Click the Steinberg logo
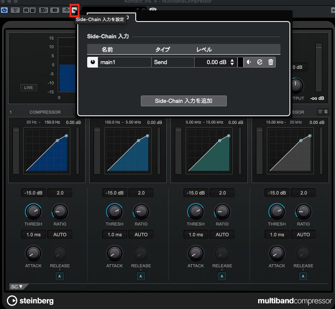 (x=30, y=301)
